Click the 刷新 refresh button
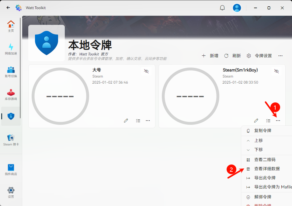The width and height of the screenshot is (292, 206). 233,56
